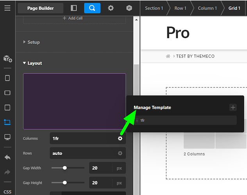
Task: Add a new template with plus button
Action: point(233,107)
